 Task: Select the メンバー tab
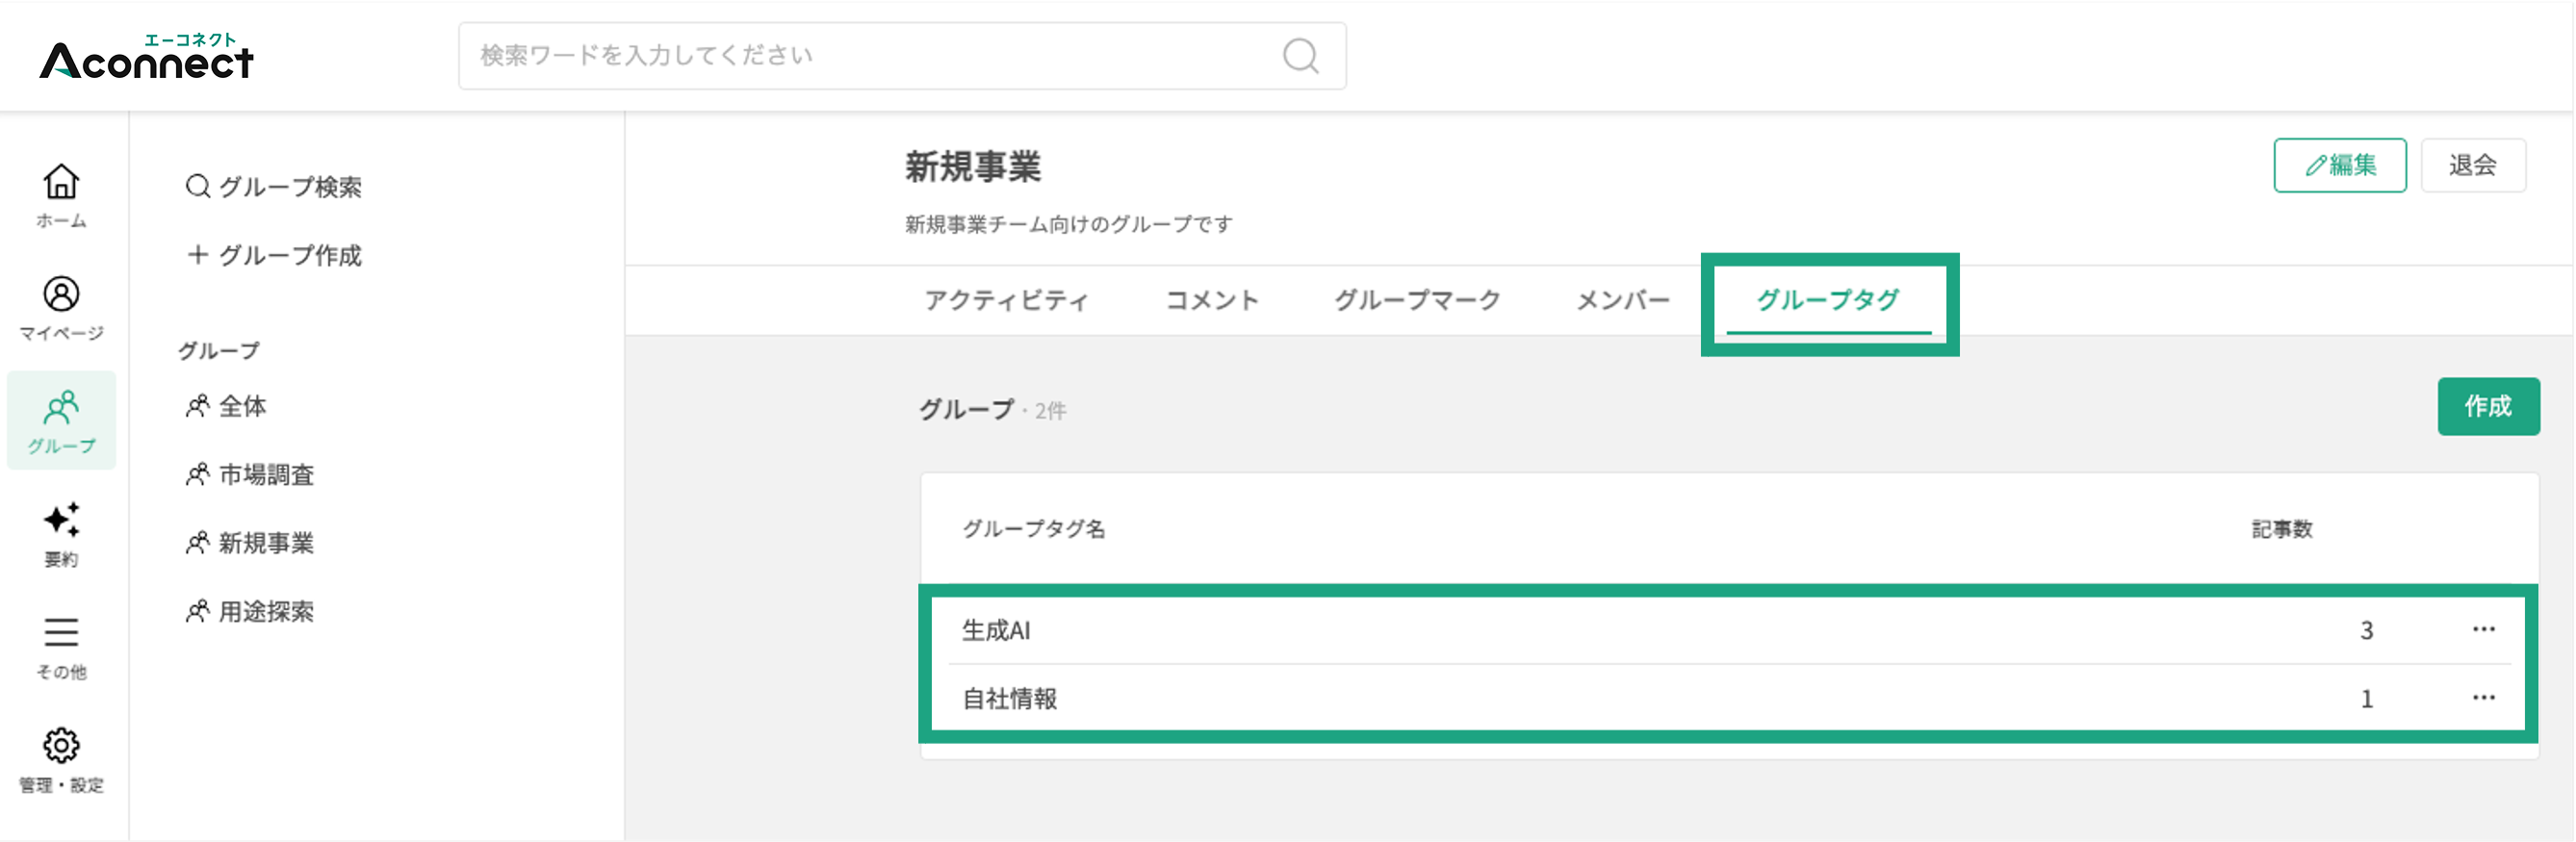[1623, 300]
